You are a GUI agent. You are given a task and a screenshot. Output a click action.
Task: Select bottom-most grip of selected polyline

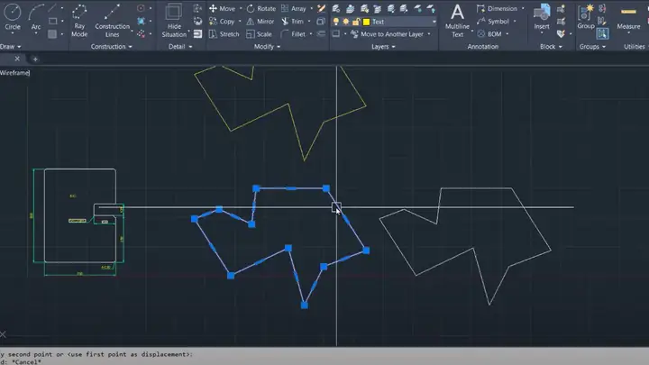pos(305,306)
